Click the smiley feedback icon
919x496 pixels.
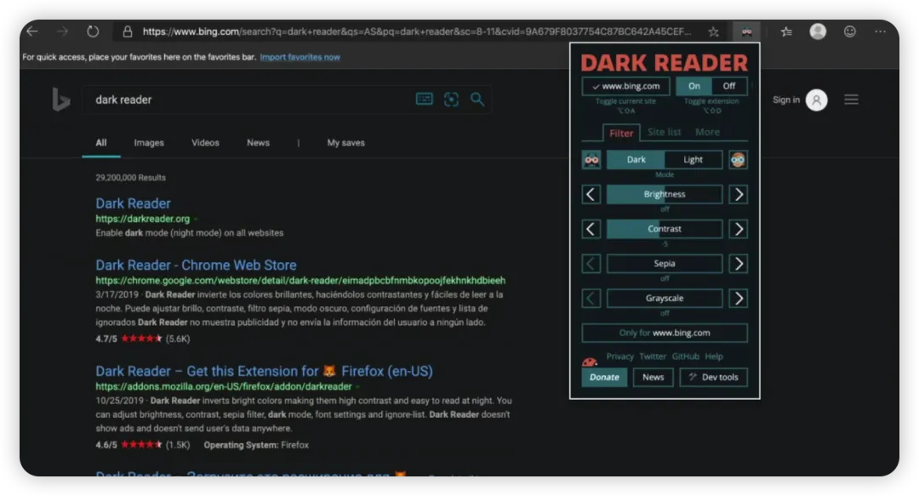click(850, 31)
